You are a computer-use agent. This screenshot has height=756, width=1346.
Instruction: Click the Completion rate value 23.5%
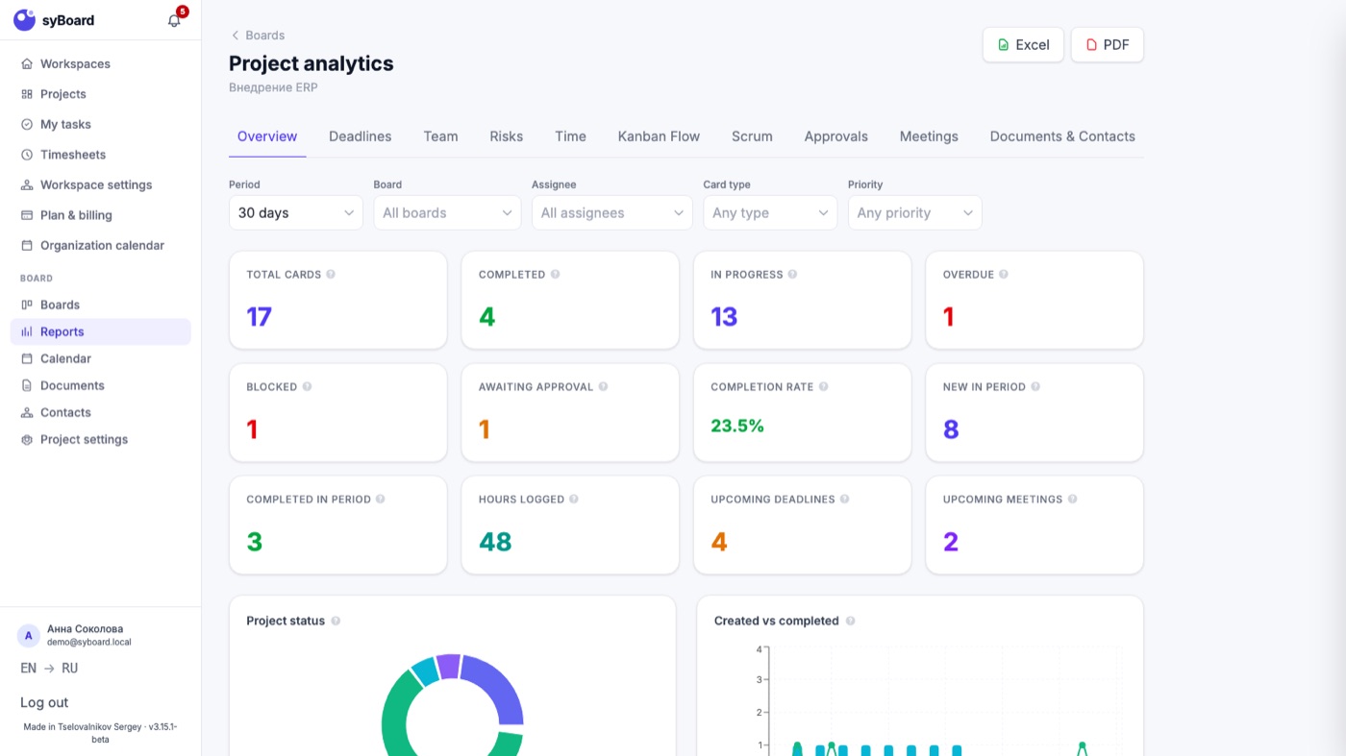tap(737, 427)
